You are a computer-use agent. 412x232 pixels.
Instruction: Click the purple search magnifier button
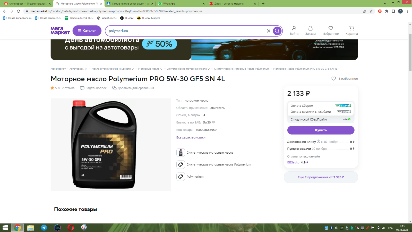point(277,31)
